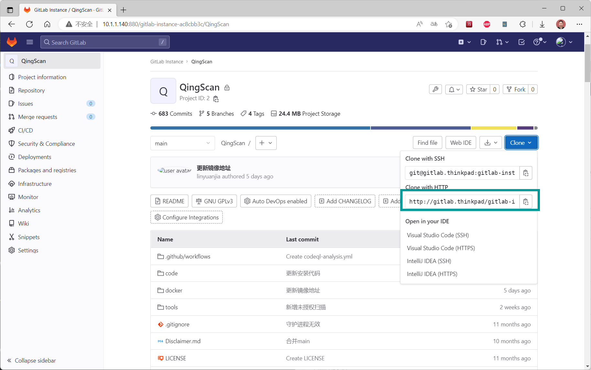Image resolution: width=591 pixels, height=370 pixels.
Task: Fork the QingScan project
Action: pyautogui.click(x=516, y=90)
